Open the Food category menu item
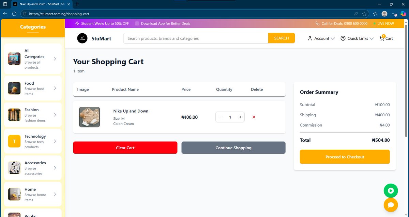409x217 pixels. coord(33,88)
